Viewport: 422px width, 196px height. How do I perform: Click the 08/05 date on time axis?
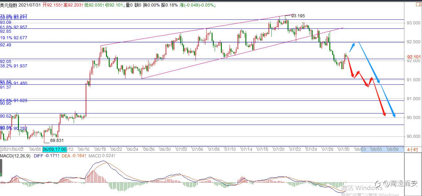(x=376, y=149)
